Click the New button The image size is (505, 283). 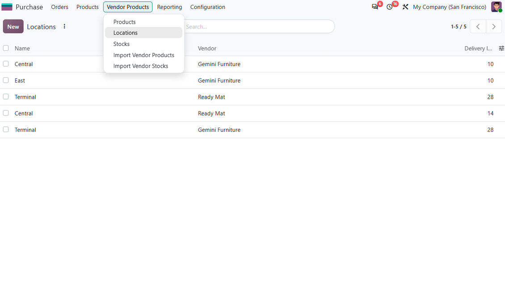(x=13, y=26)
